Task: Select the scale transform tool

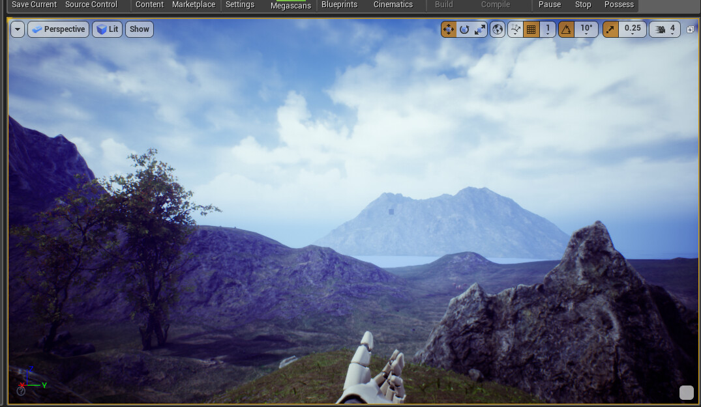Action: (x=480, y=29)
